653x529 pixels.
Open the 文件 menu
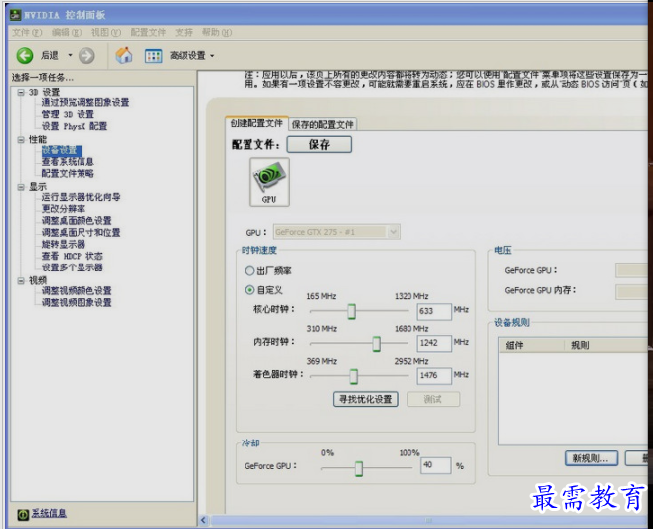[x=27, y=32]
